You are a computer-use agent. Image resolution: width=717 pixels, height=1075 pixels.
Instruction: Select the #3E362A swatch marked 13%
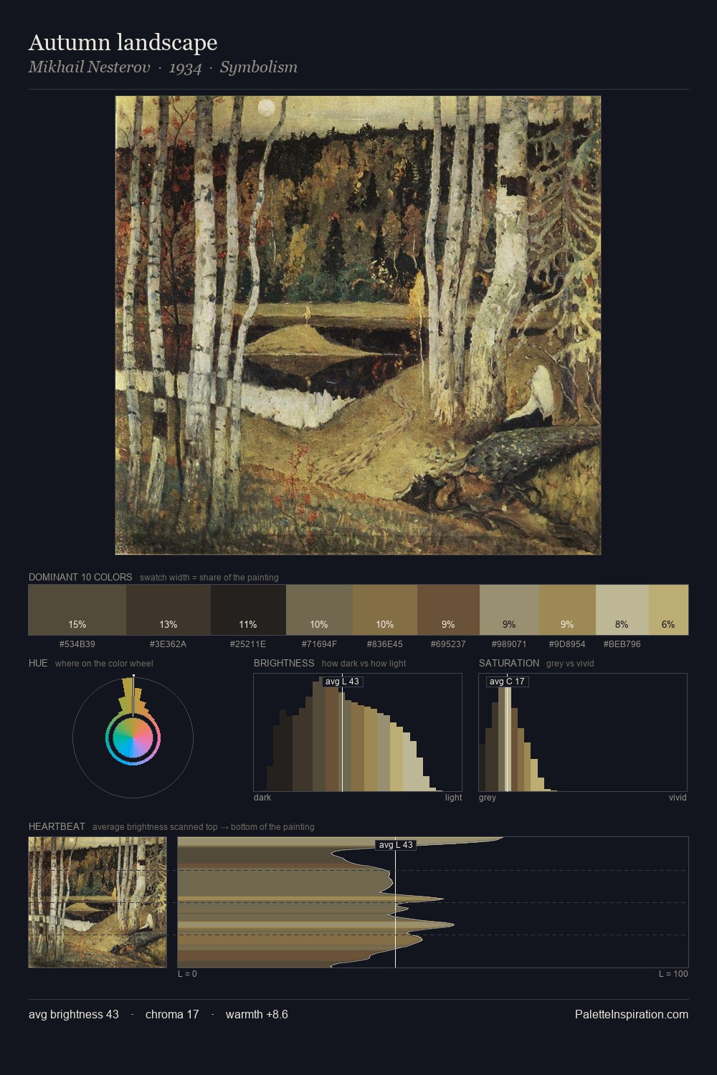[x=168, y=610]
